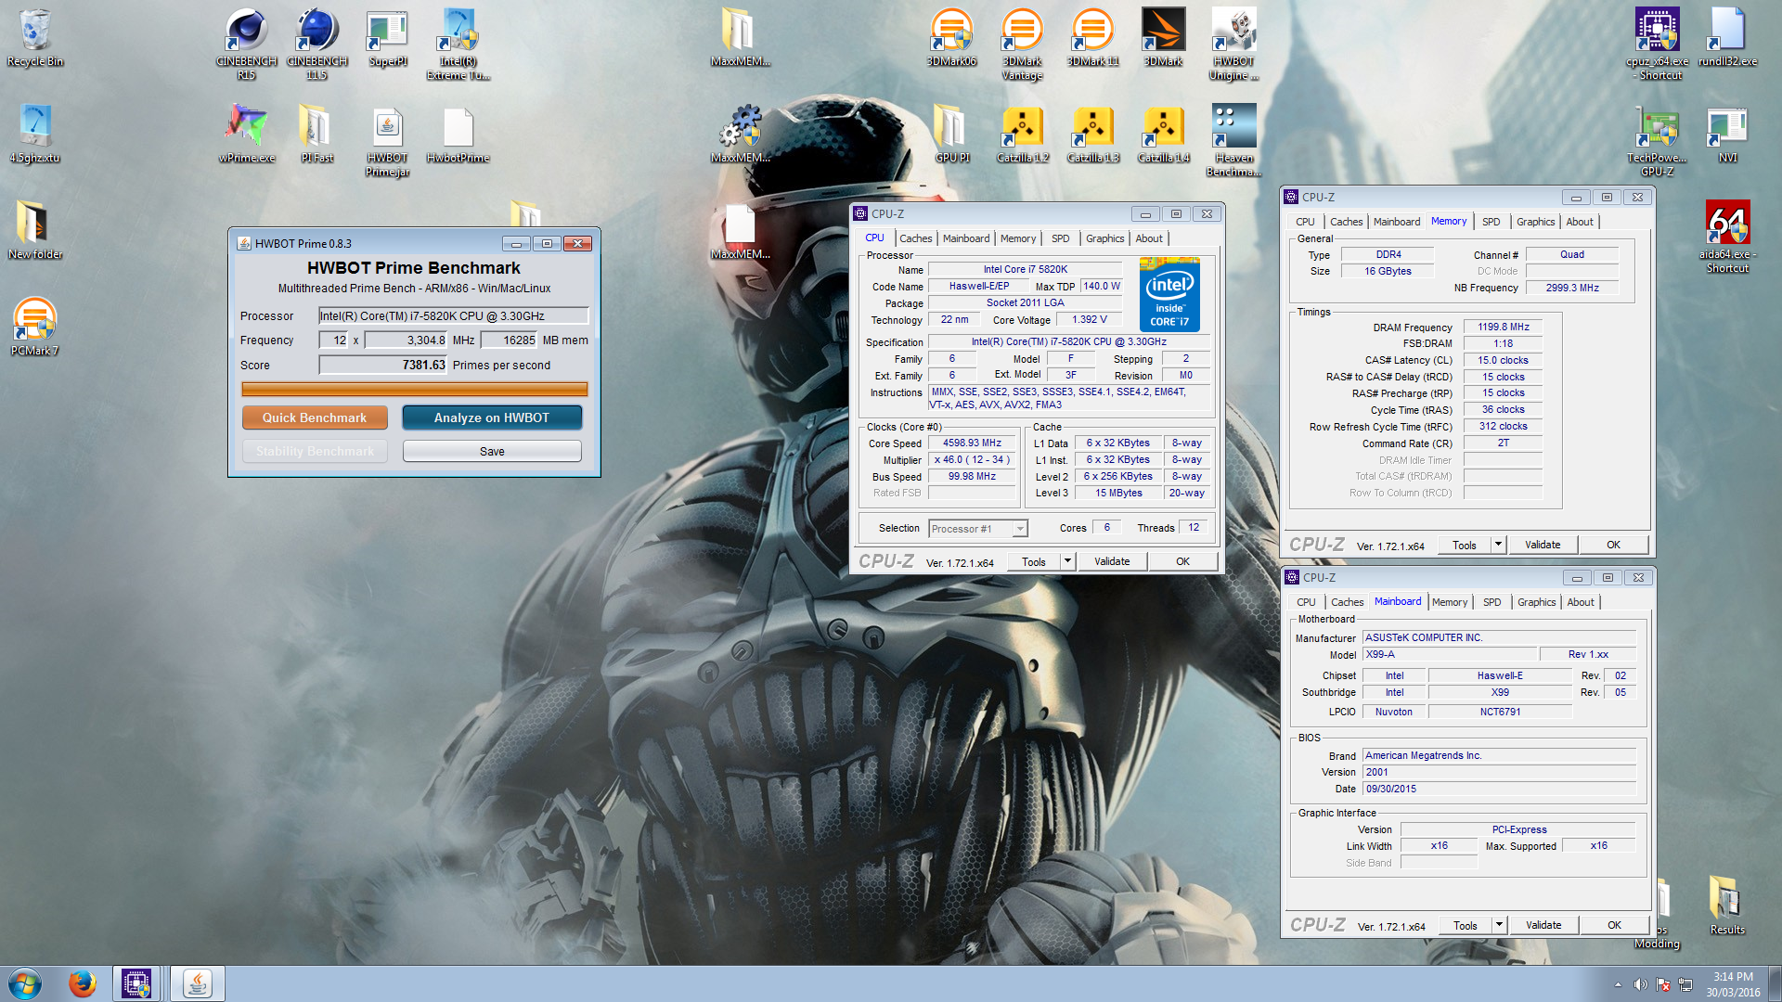Open the Heaven Benchmark shortcut

click(1233, 141)
